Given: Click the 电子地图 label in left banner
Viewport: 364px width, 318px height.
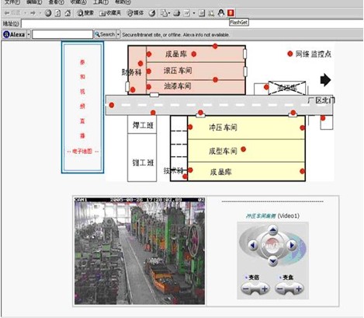Looking at the screenshot, I should 82,152.
